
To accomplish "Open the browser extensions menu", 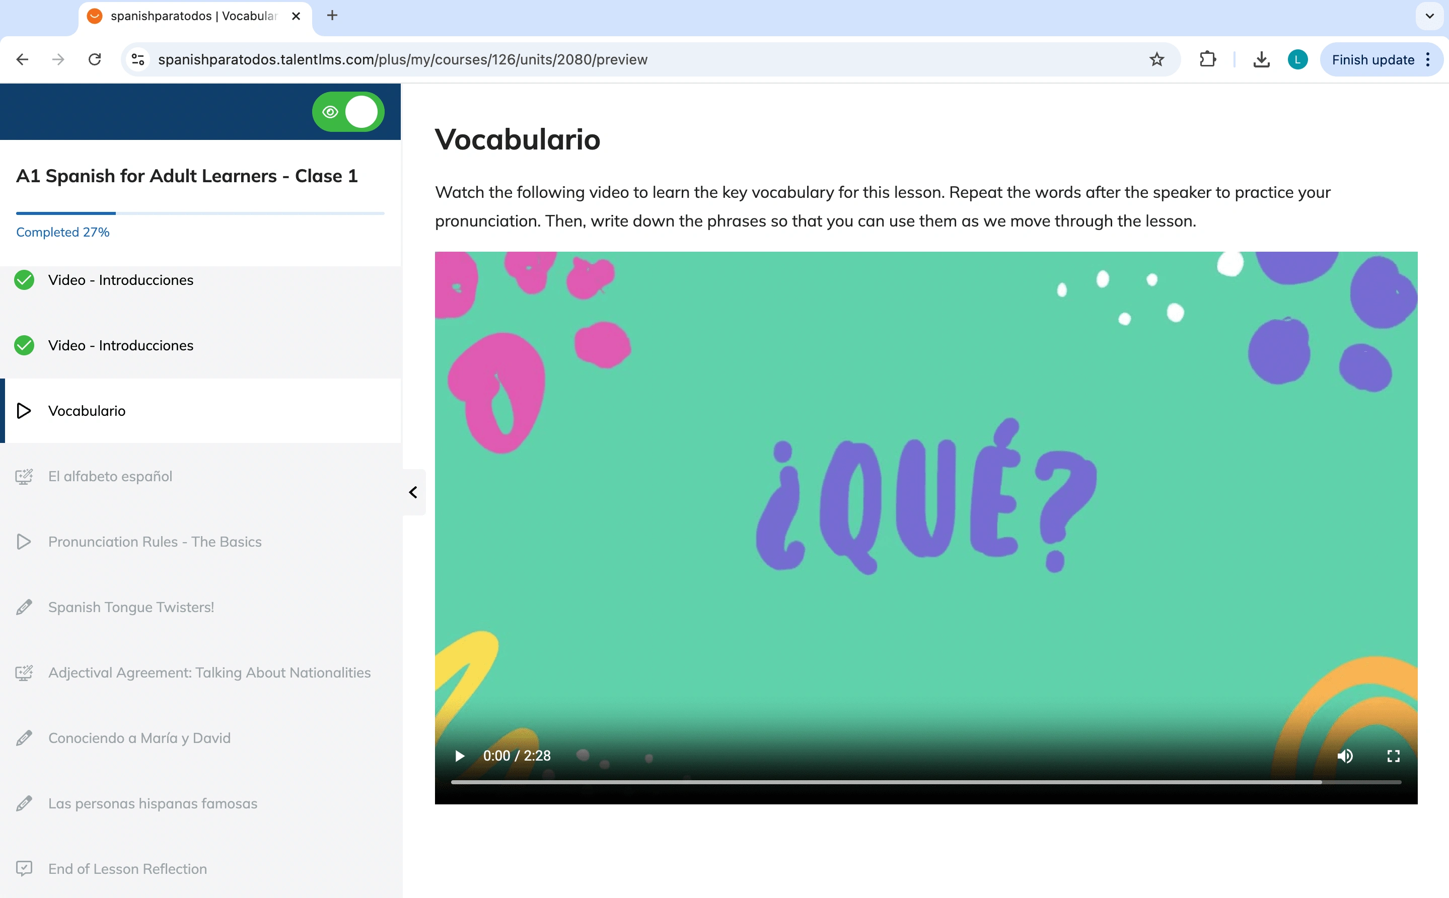I will tap(1207, 59).
